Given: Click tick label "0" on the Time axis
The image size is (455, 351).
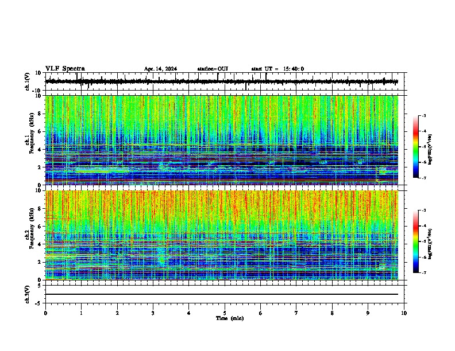Looking at the screenshot, I should (x=45, y=313).
